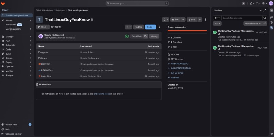This screenshot has height=137, width=274.
Task: Expand the Operate menu
Action: pos(16,66)
